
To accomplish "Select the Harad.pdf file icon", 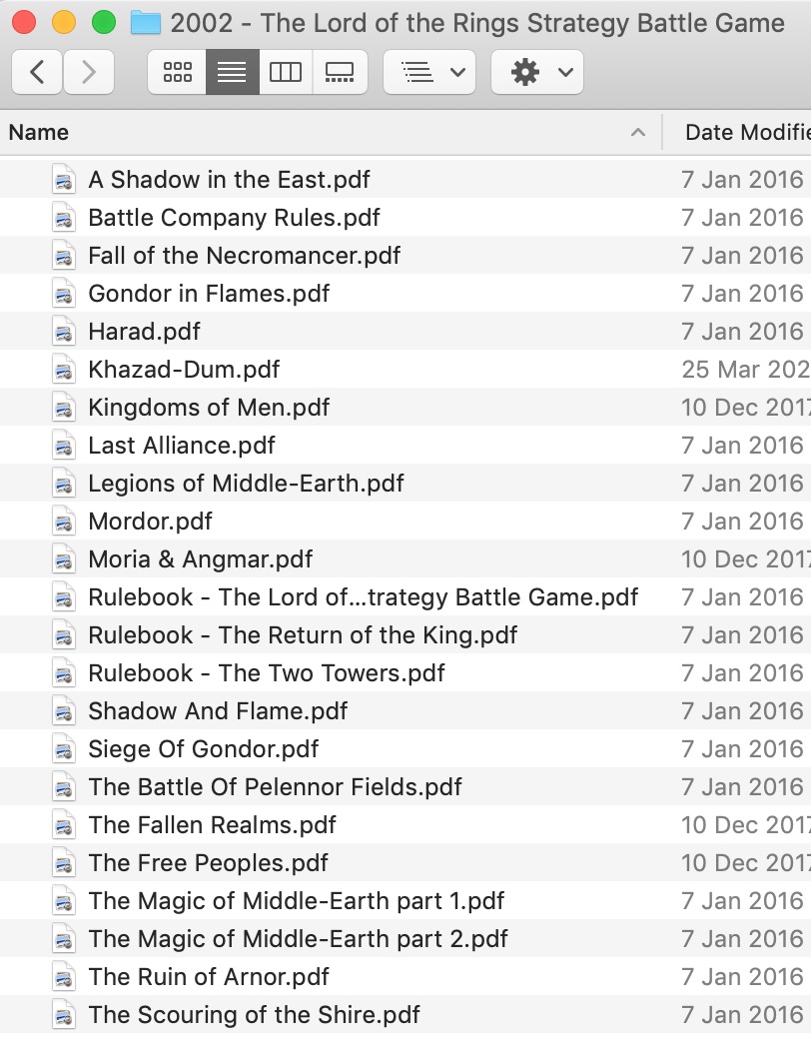I will (64, 332).
